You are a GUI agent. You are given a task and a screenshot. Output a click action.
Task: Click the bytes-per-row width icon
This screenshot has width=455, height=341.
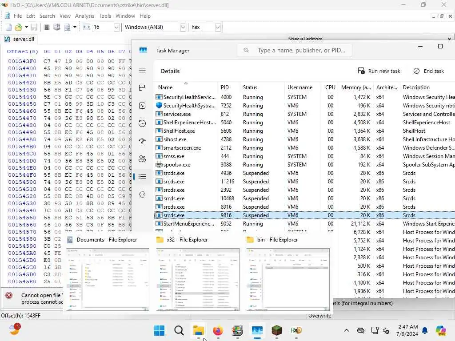(x=87, y=27)
